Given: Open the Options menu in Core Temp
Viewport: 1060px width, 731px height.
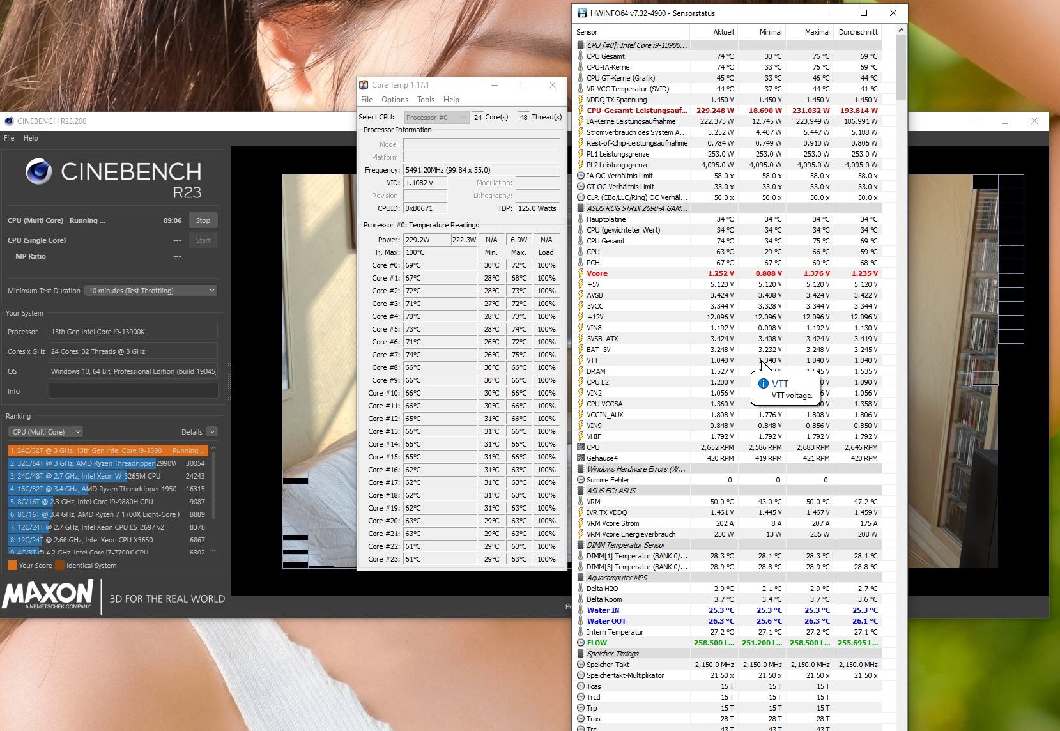Looking at the screenshot, I should [395, 100].
